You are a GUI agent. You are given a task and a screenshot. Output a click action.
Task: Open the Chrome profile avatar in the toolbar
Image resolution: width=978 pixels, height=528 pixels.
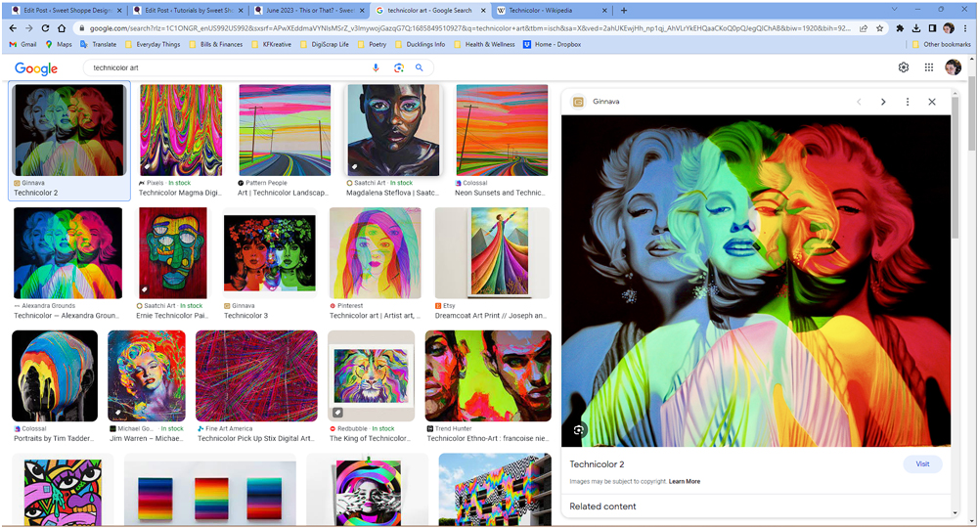[x=949, y=28]
